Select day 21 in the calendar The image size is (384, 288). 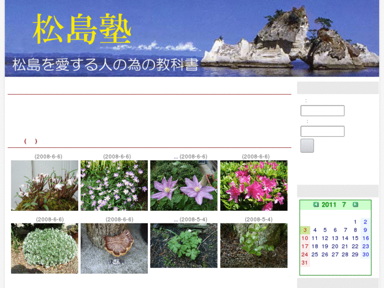coord(345,246)
